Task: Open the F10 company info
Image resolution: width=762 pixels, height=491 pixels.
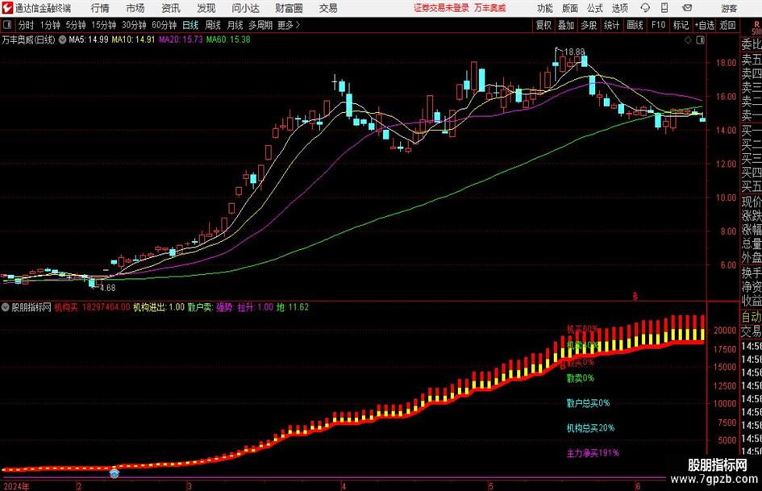Action: [658, 25]
